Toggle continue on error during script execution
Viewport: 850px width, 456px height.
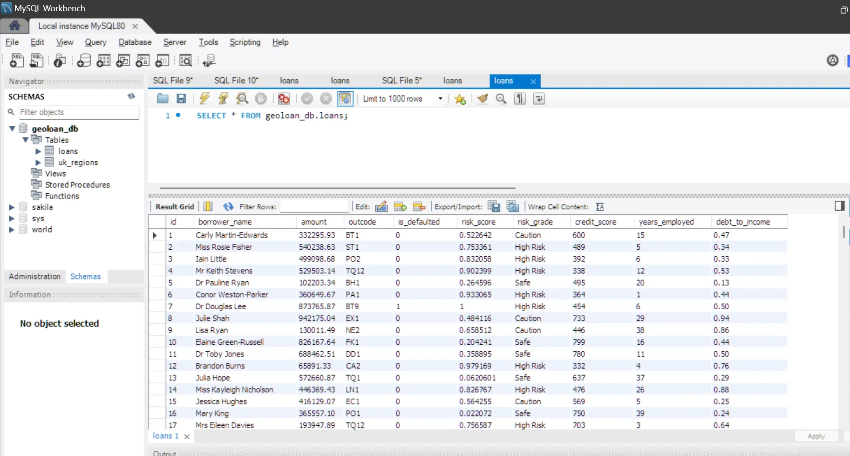(x=284, y=98)
